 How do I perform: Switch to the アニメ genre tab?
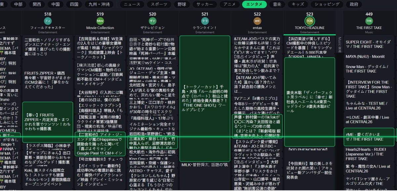[x=230, y=4]
